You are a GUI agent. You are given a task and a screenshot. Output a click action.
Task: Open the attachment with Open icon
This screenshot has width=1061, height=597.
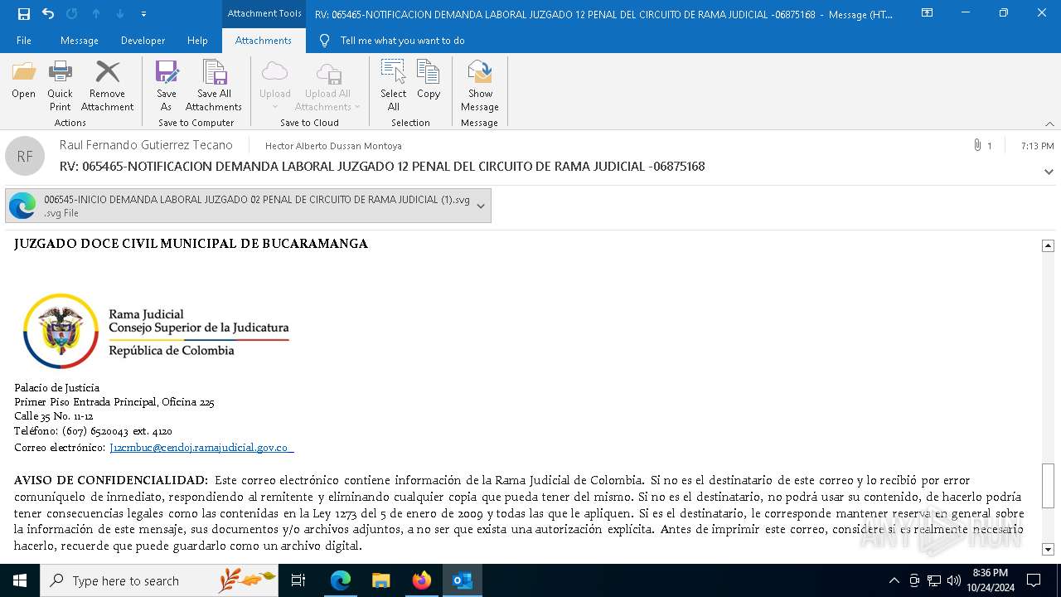(23, 80)
